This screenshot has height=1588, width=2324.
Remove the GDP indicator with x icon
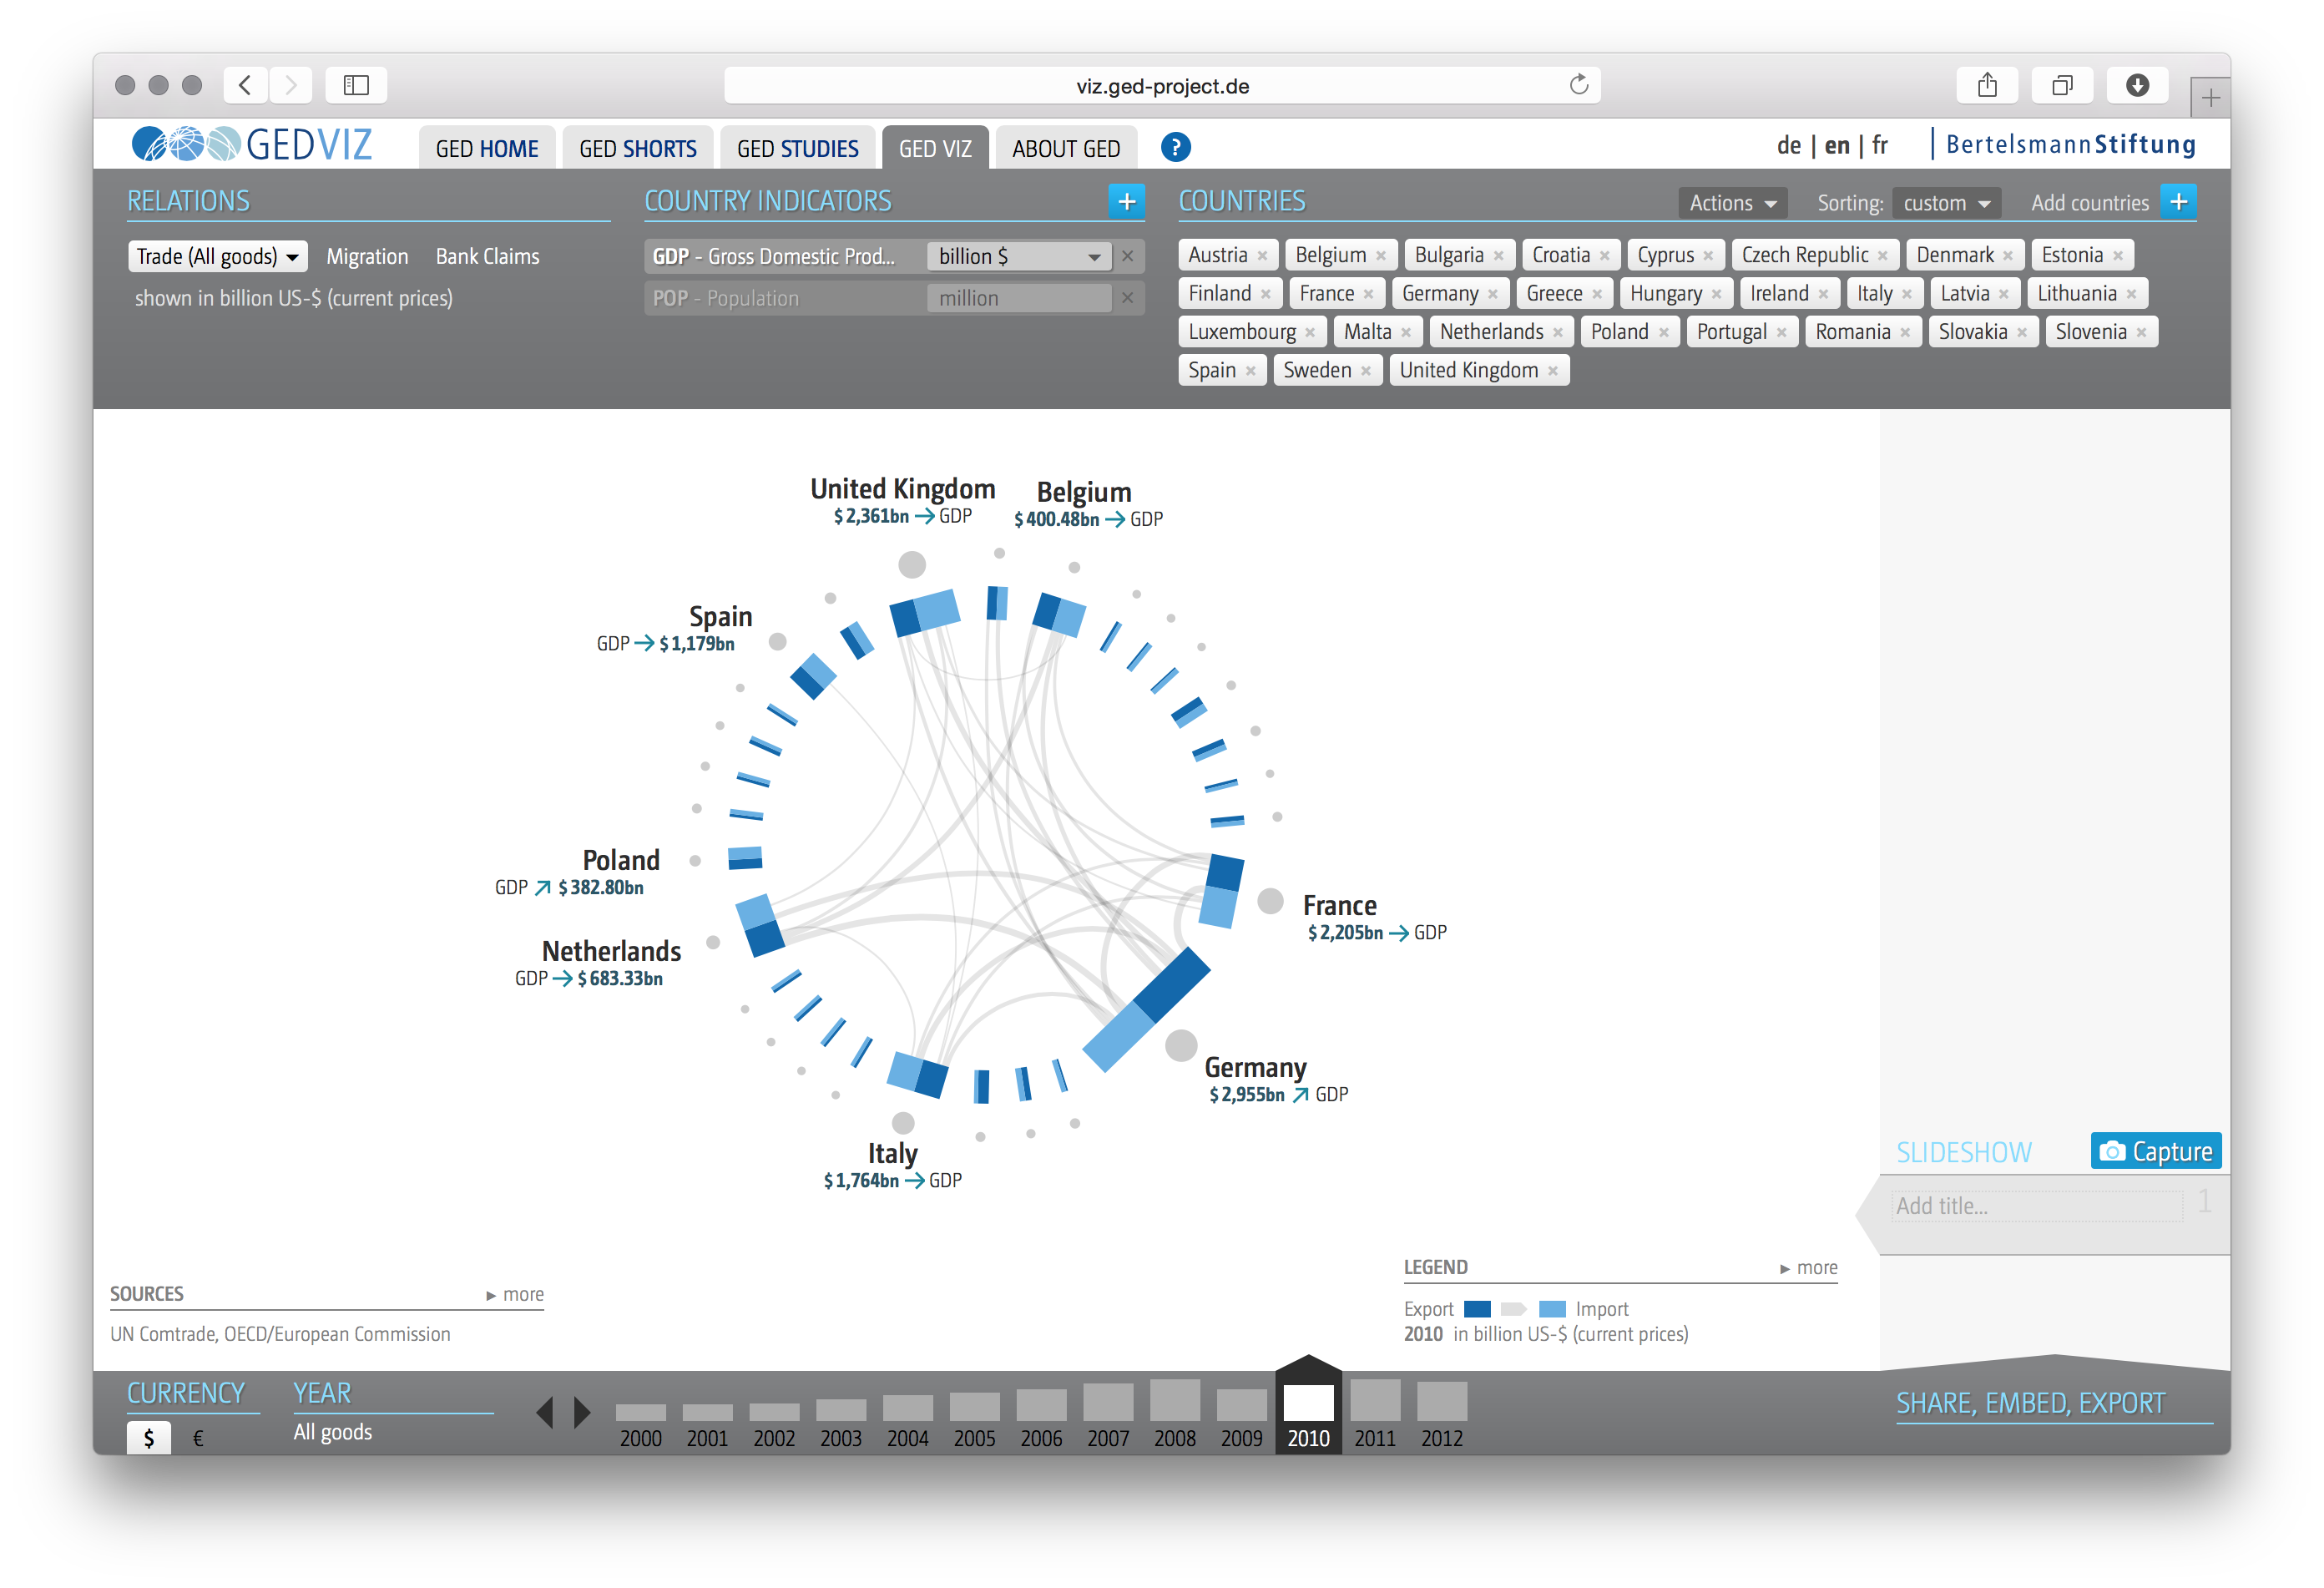(1127, 256)
